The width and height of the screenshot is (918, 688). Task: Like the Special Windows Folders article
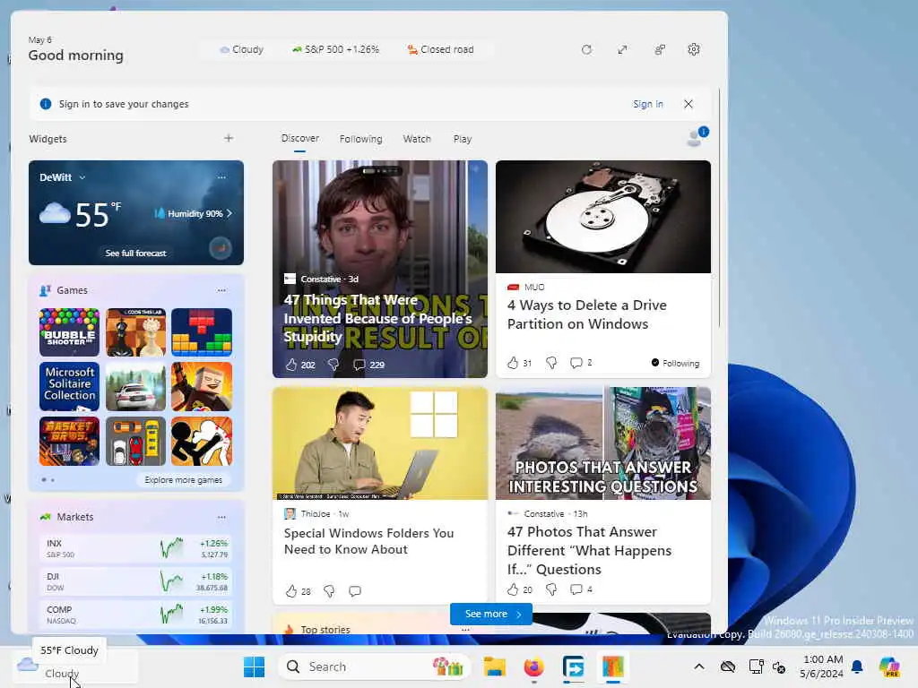coord(291,591)
